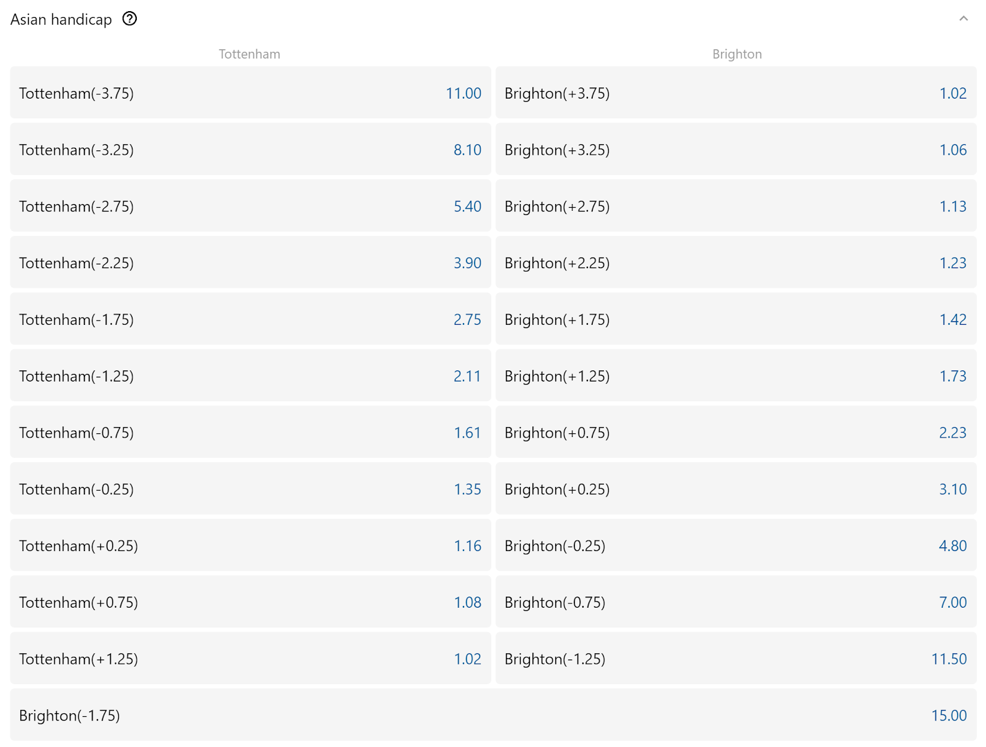
Task: Click Brighton(-0.25) at 4.80
Action: coord(736,546)
